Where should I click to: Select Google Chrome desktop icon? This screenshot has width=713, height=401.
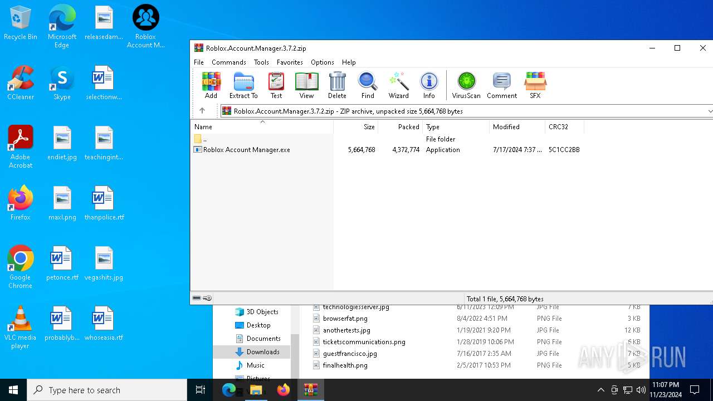click(x=21, y=267)
